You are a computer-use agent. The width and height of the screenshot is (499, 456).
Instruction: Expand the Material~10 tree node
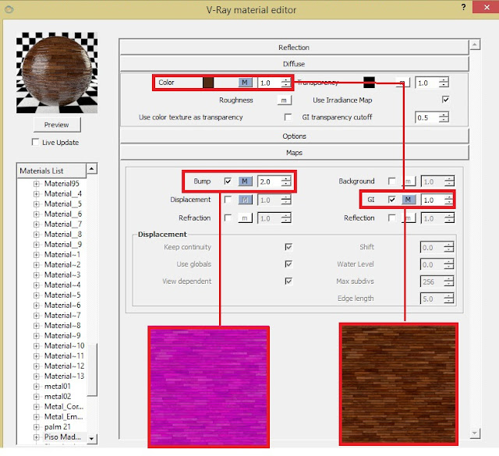pyautogui.click(x=37, y=346)
